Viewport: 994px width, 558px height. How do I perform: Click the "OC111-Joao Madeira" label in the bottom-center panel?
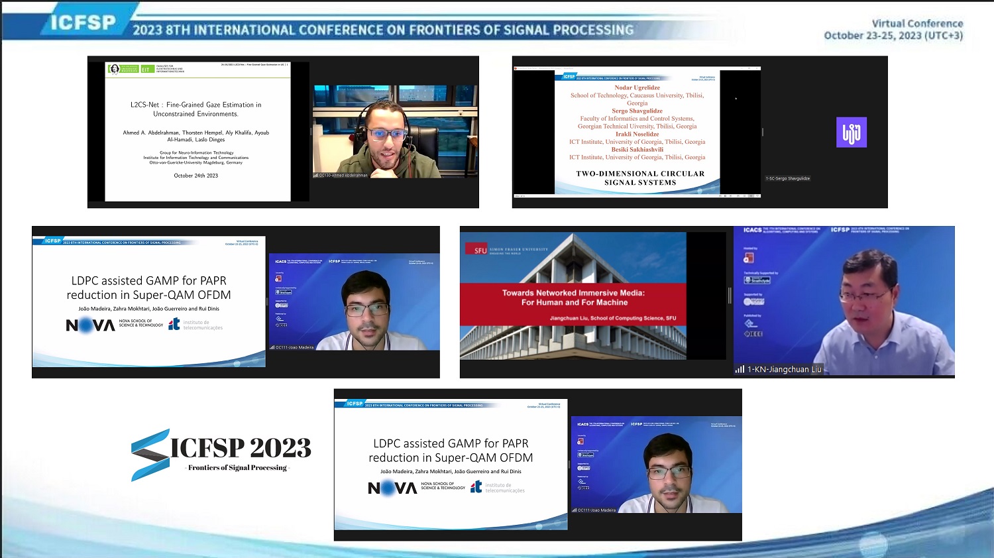596,510
